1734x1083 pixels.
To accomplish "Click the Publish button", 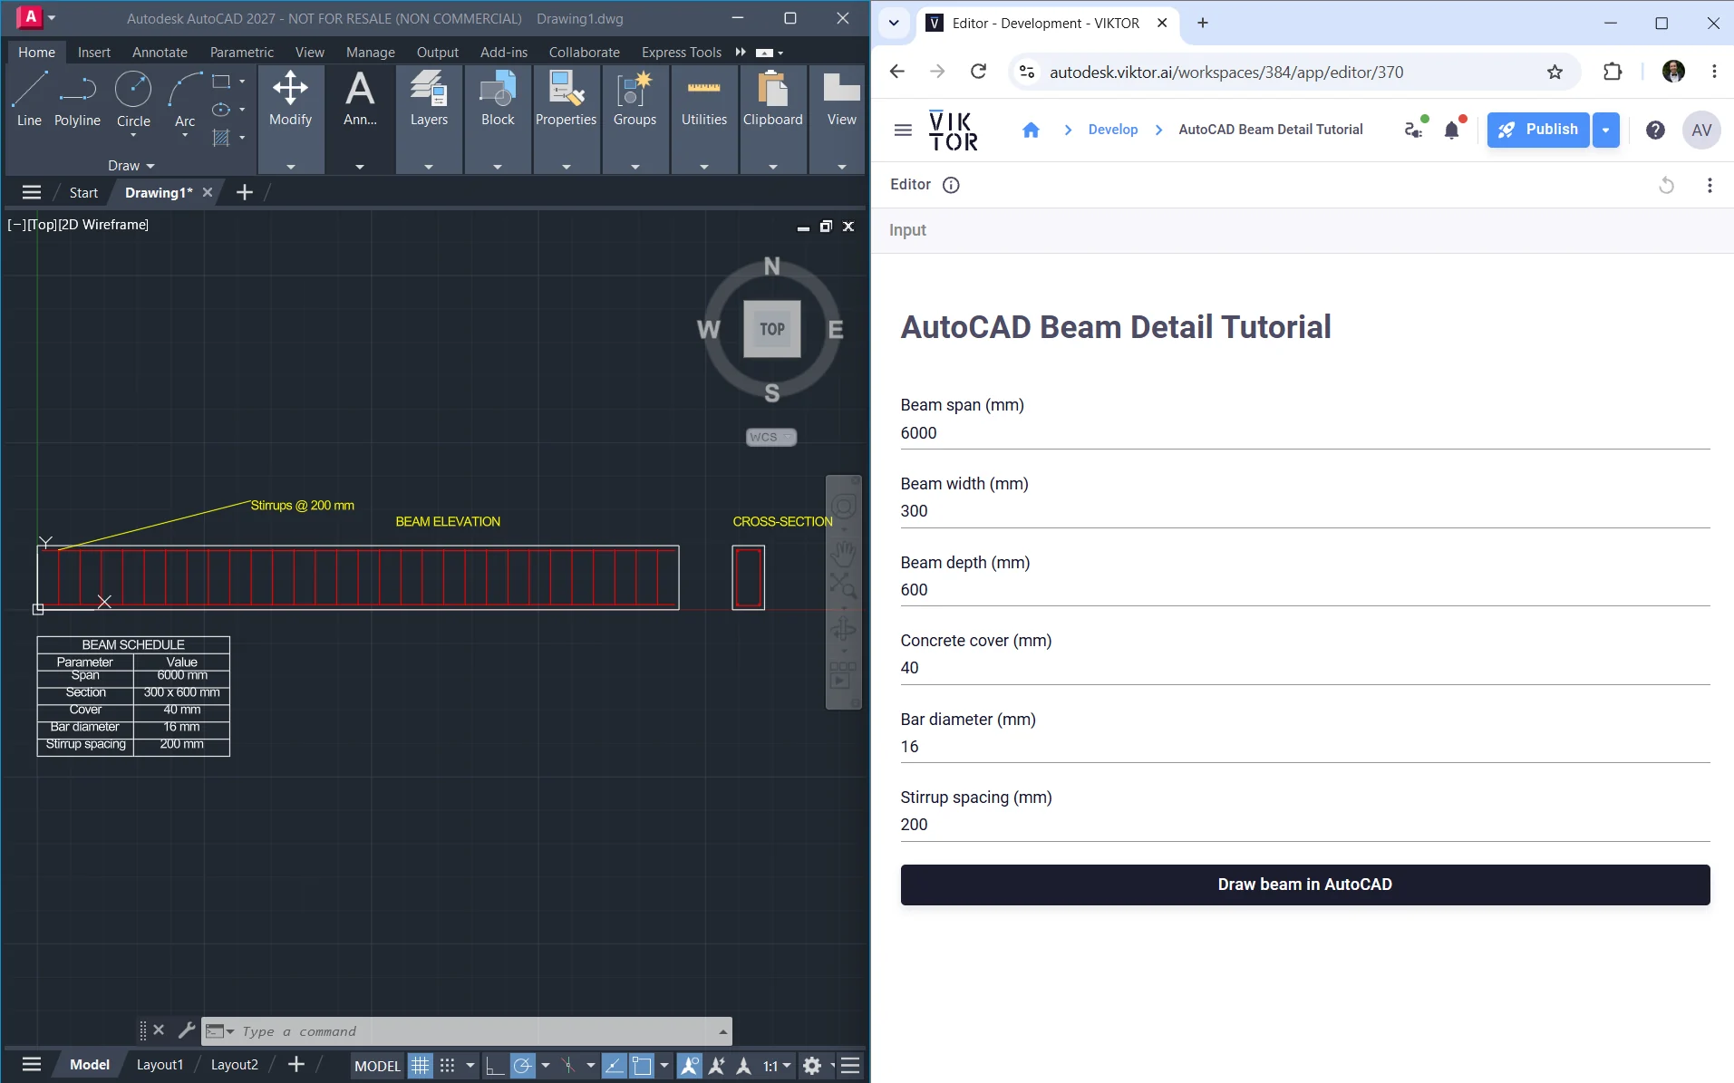I will pyautogui.click(x=1538, y=130).
